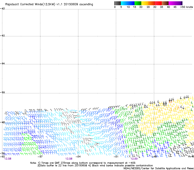Click the 'Times are GMT' note line
194x170 pixels.
[x=83, y=163]
